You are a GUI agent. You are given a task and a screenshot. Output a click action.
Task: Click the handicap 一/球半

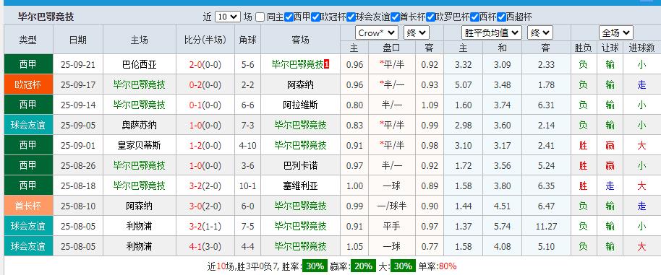pos(392,206)
